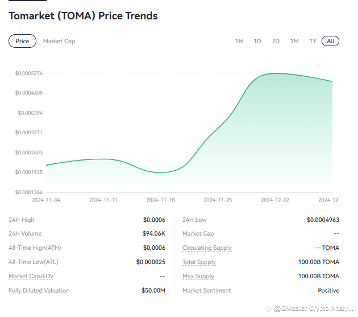Click the Market Cap/FDV label
358x317 pixels.
[x=31, y=277]
